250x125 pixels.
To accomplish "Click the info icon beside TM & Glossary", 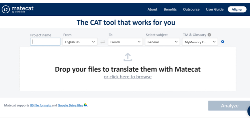I will tap(209, 35).
